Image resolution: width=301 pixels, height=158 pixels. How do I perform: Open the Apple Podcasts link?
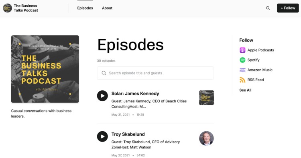point(260,50)
